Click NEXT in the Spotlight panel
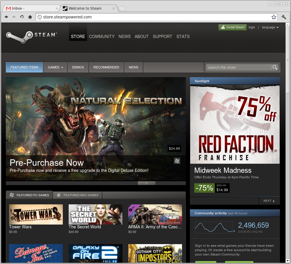The height and width of the screenshot is (264, 291). coord(269,201)
